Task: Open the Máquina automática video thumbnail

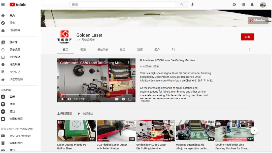Action: [195, 131]
